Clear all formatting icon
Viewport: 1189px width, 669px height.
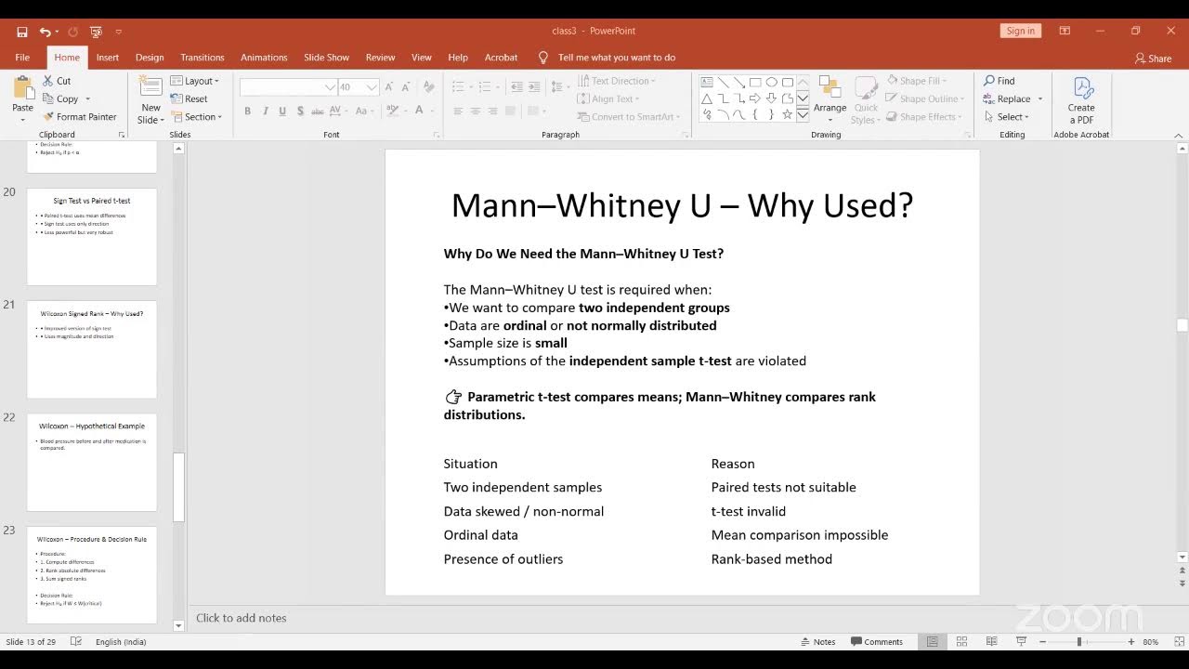pyautogui.click(x=428, y=86)
